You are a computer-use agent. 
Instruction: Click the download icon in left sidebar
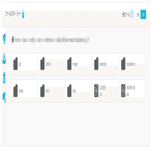click(4, 59)
